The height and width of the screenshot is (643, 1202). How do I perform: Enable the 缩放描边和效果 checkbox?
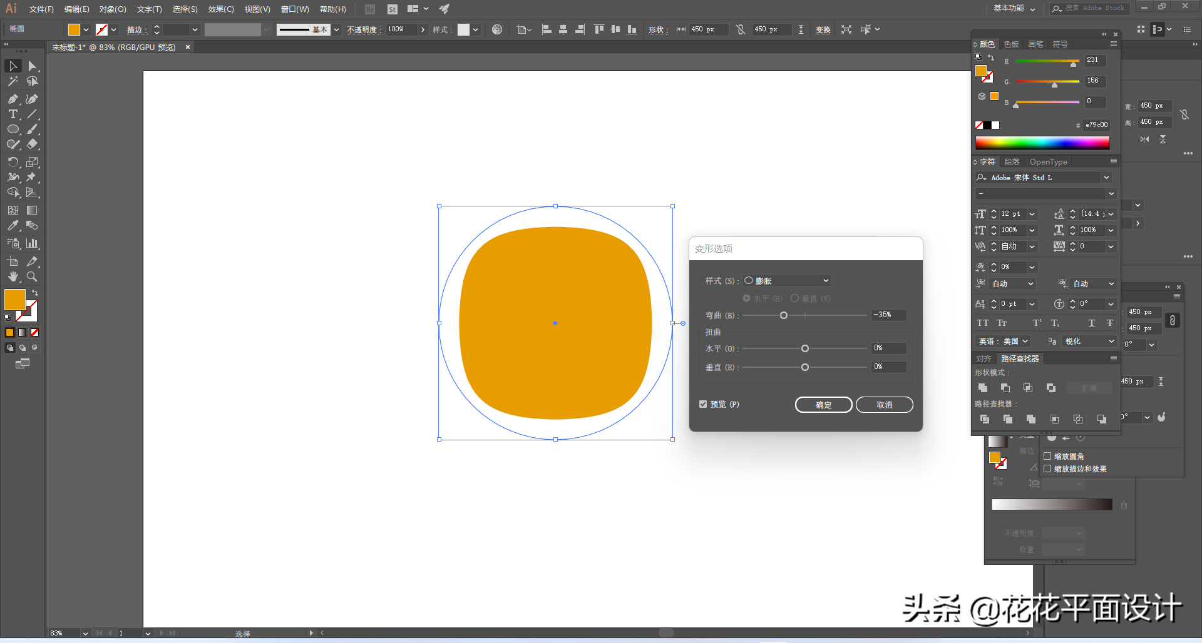tap(1047, 468)
